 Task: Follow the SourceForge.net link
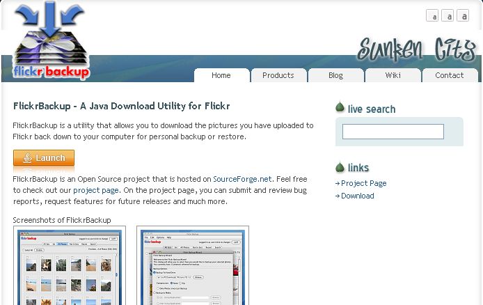[x=242, y=179]
